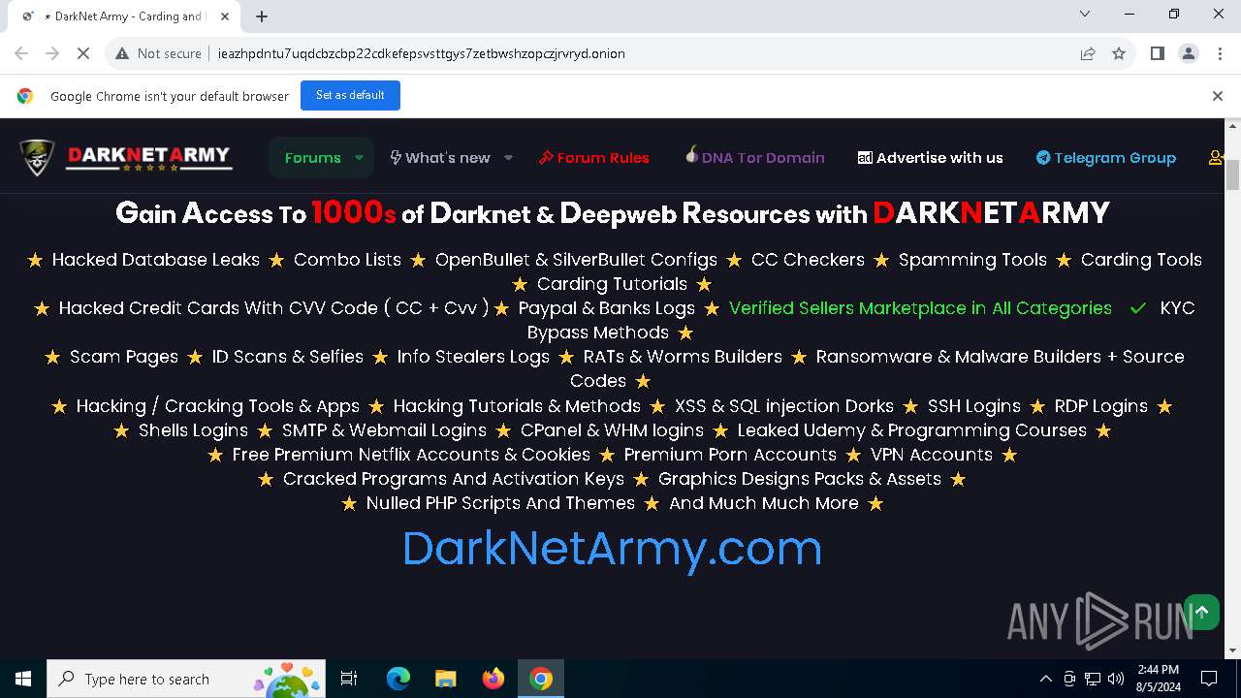Screen dimensions: 1241x698
Task: Click the green scroll-to-top arrow button
Action: click(1202, 612)
